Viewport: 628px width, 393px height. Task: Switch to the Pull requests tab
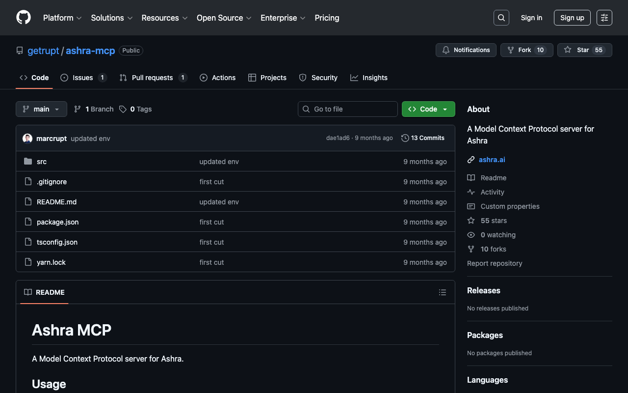tap(153, 78)
